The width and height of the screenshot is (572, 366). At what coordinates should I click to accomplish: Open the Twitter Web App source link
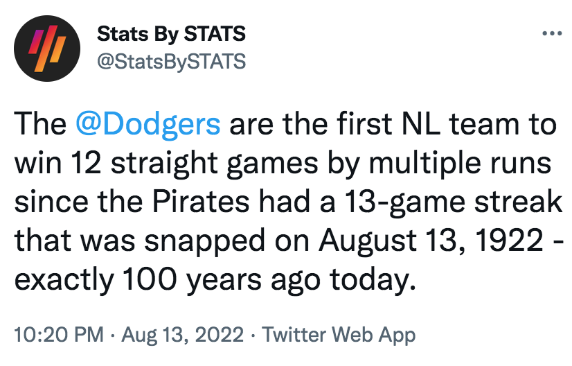pos(339,335)
